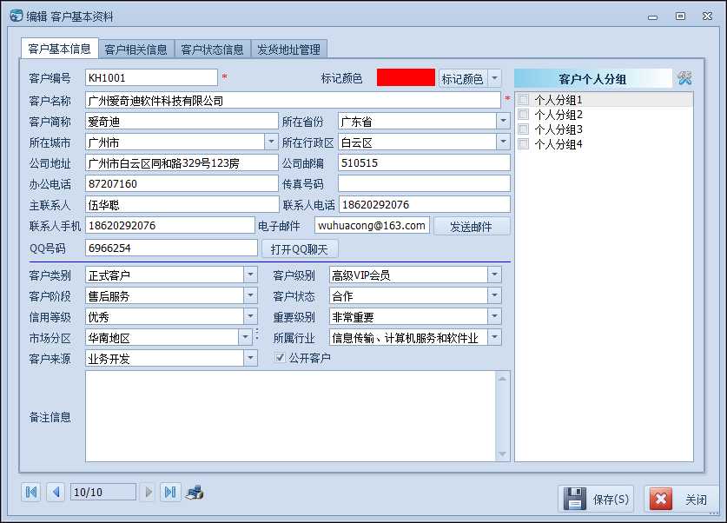This screenshot has height=523, width=727.
Task: Switch to the 客户基本信息 tab
Action: click(x=60, y=49)
